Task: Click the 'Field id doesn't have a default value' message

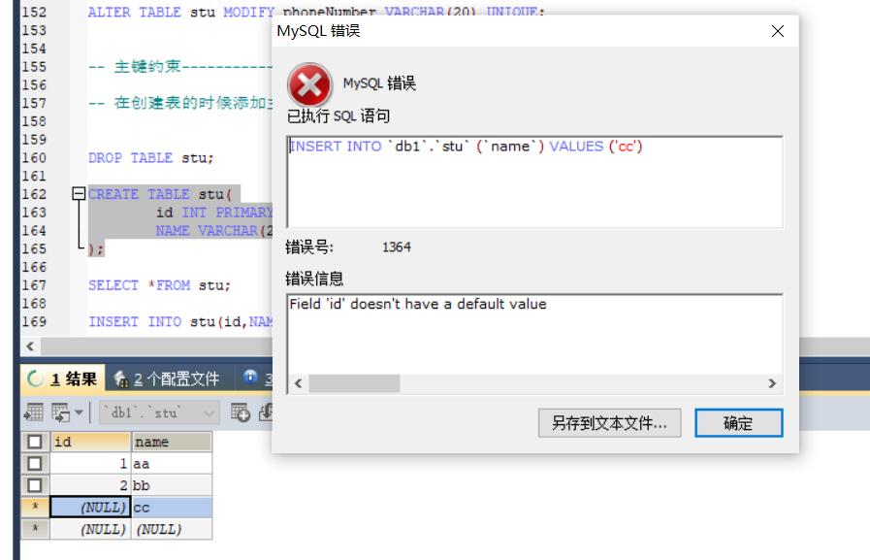Action: 418,304
